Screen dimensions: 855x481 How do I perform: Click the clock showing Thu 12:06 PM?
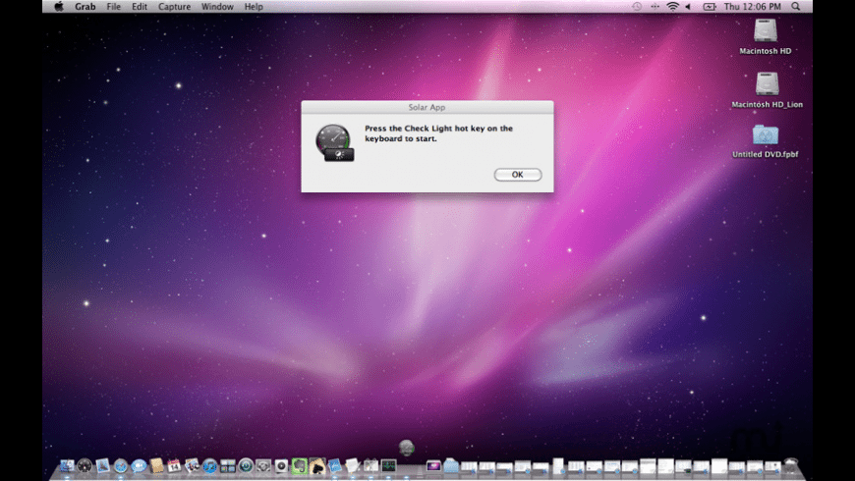tap(752, 7)
